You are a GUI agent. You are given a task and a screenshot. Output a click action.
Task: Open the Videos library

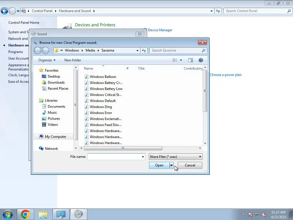[53, 124]
